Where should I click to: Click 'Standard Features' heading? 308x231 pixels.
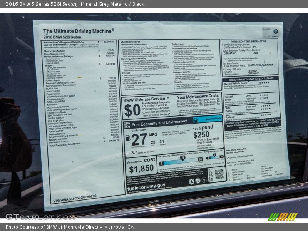(131, 42)
